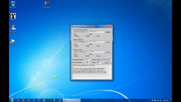Start the Transfer button
This screenshot has height=102, width=181.
click(x=107, y=63)
